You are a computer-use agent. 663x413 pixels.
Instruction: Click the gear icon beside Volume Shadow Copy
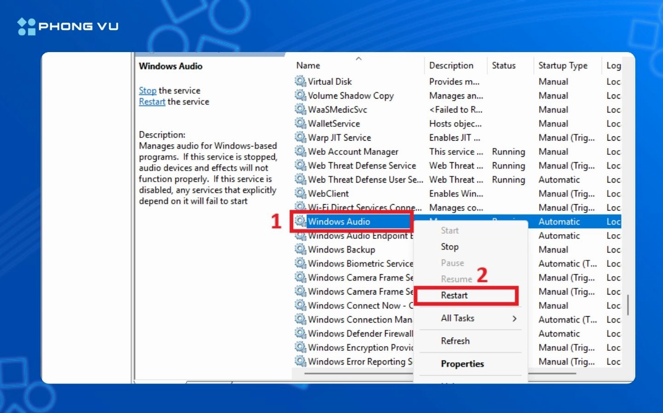[x=301, y=95]
